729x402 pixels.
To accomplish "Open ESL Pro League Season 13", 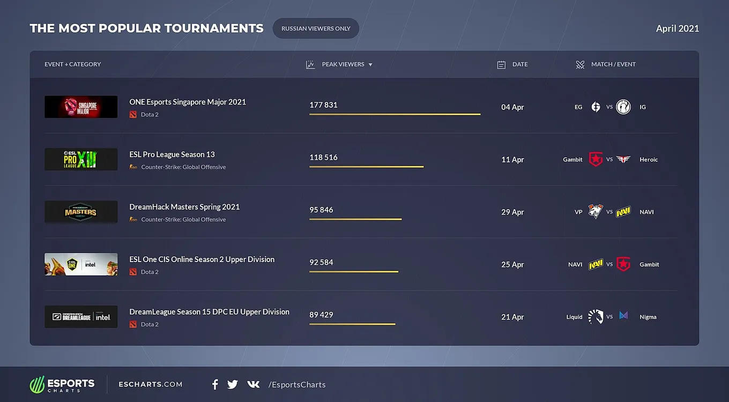I will coord(172,154).
